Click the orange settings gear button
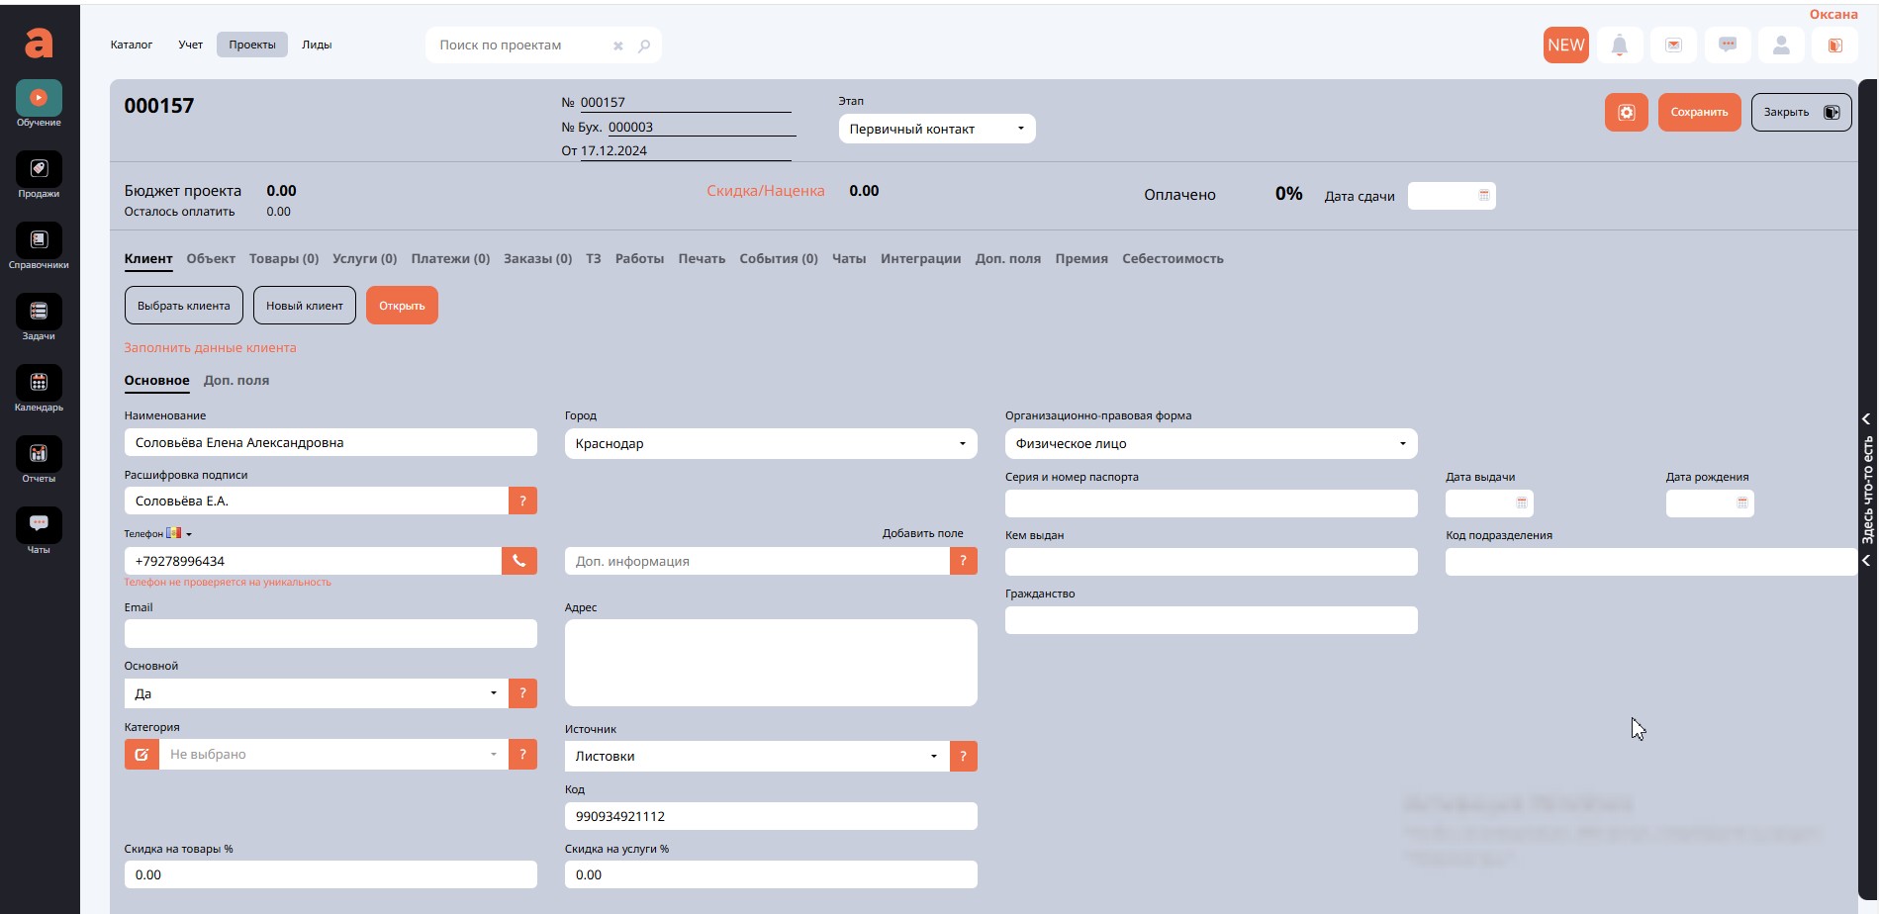The image size is (1879, 914). point(1626,113)
